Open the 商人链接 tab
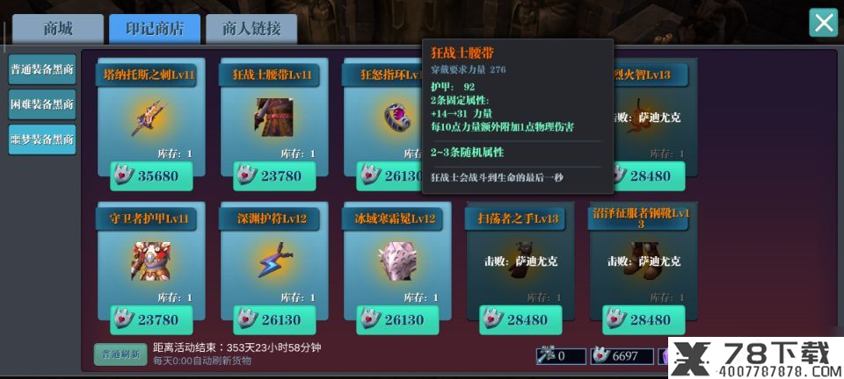Screen dimensions: 844x379 pyautogui.click(x=251, y=28)
